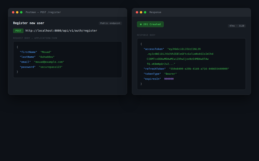Click the green maximize dot in Response window
259x161 pixels.
coord(145,12)
